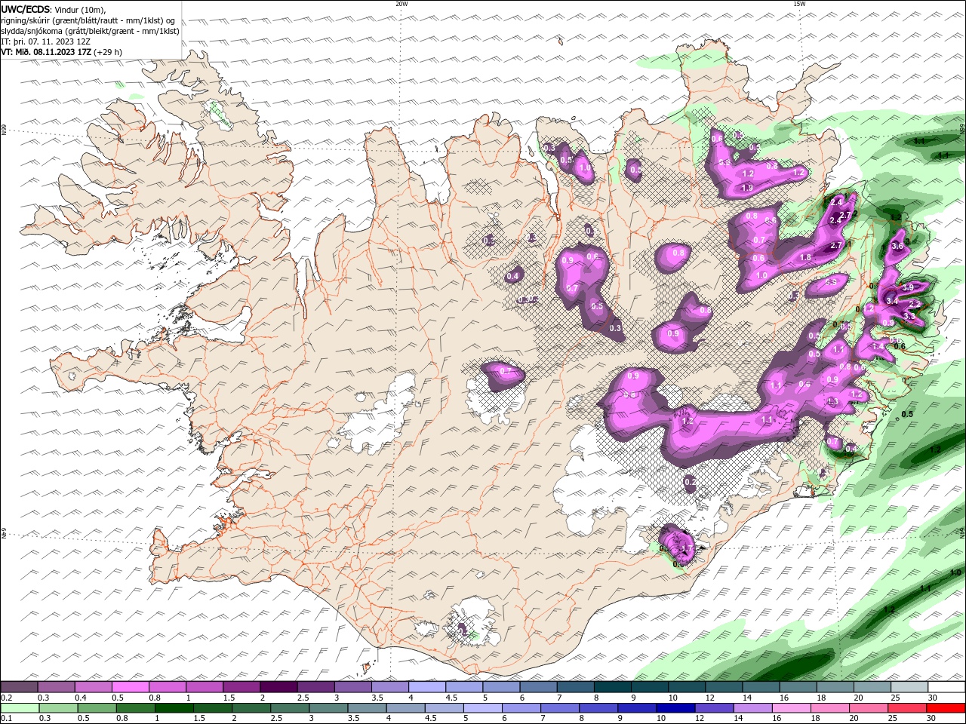The height and width of the screenshot is (724, 966).
Task: Click the pure red swatch after 30
Action: coord(946,708)
